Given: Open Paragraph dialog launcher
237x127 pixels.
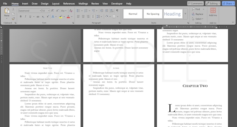Looking at the screenshot, I should [120, 23].
